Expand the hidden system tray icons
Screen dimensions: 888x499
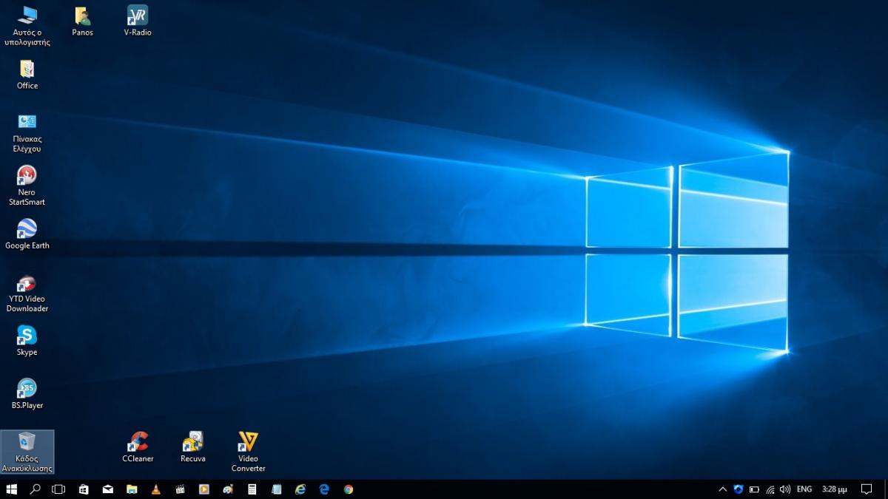click(723, 489)
